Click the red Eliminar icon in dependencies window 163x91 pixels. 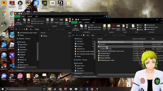coord(114,26)
